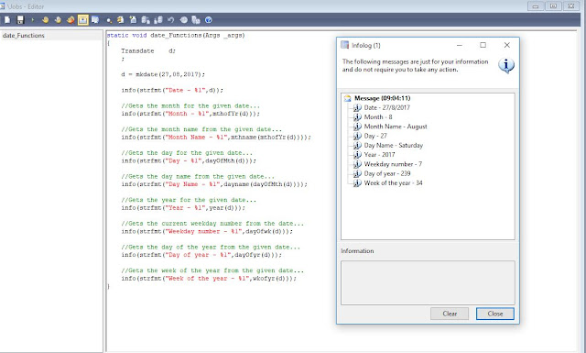Screen dimensions: 586x353
Task: Select the 'Day Name - Saturday' infolog row
Action: [x=394, y=145]
